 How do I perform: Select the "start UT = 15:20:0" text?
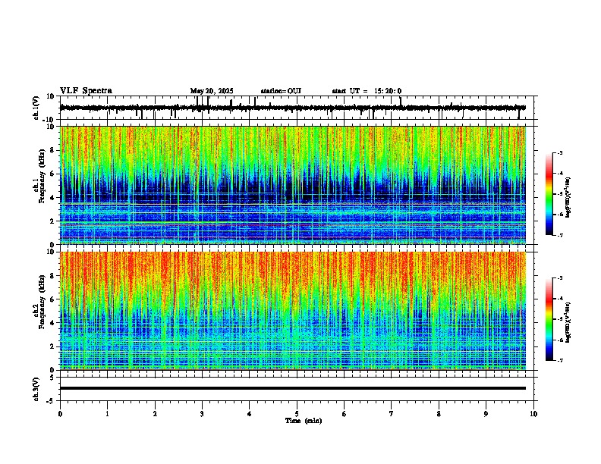coord(367,91)
